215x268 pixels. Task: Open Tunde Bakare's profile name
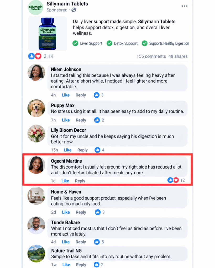tap(65, 222)
